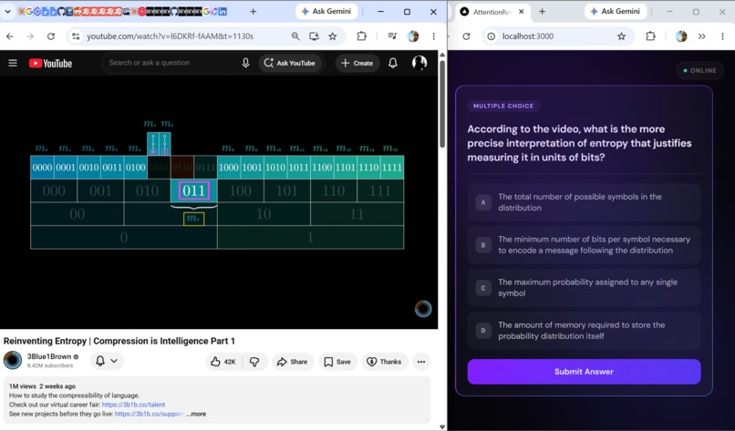Click the ONLINE status badge
The height and width of the screenshot is (431, 735).
[x=699, y=71]
